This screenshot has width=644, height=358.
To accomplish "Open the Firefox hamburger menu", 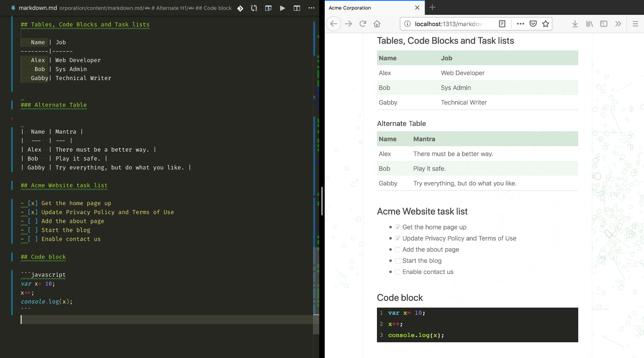I will (x=635, y=23).
